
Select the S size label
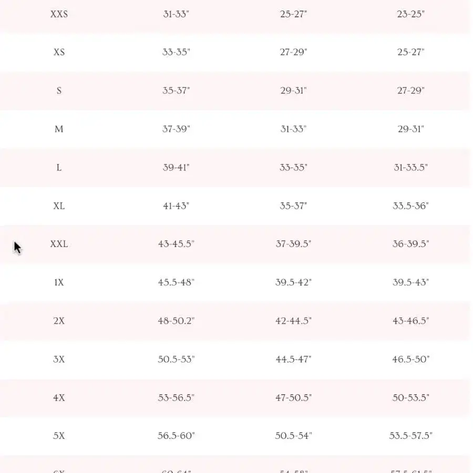(x=59, y=90)
